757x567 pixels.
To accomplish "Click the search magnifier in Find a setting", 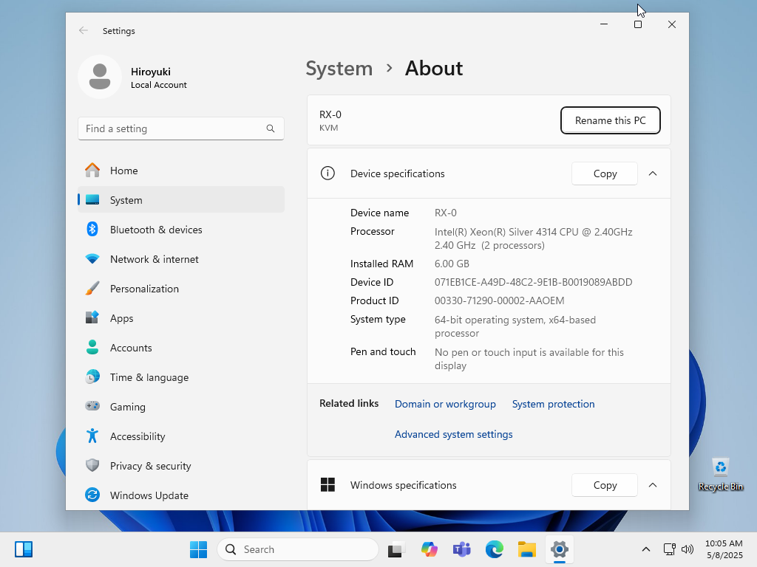I will [271, 128].
